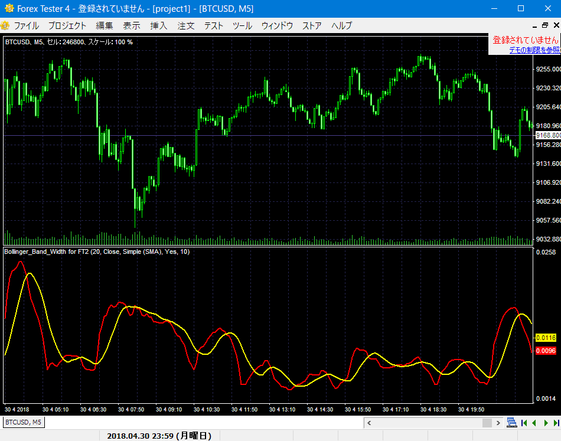Minimize the BTCUSD chart window icon

[535, 25]
